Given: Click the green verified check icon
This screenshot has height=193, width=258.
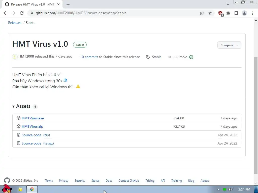Looking at the screenshot, I should click(x=191, y=57).
